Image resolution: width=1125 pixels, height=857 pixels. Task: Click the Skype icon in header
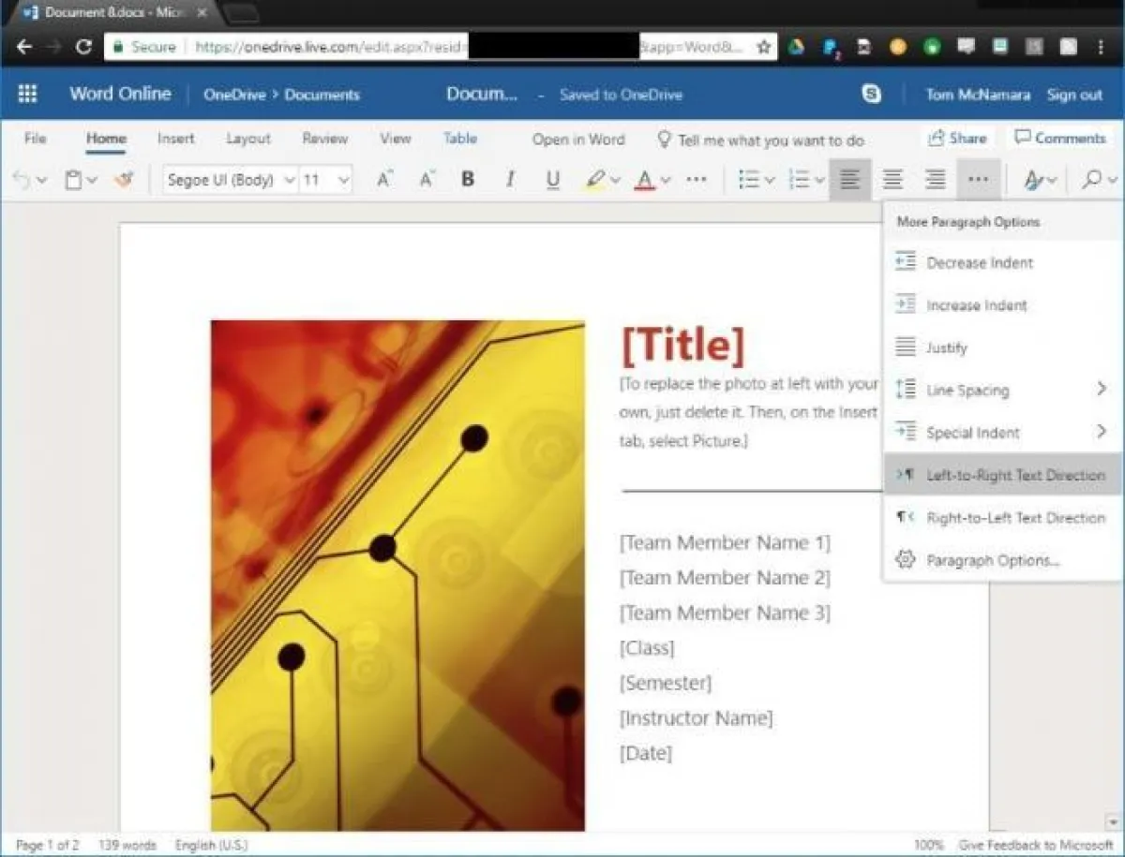[871, 94]
